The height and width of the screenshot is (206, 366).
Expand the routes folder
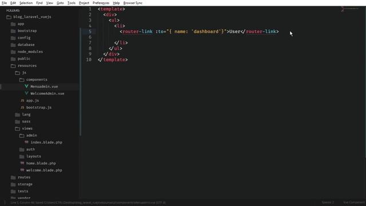tap(24, 177)
